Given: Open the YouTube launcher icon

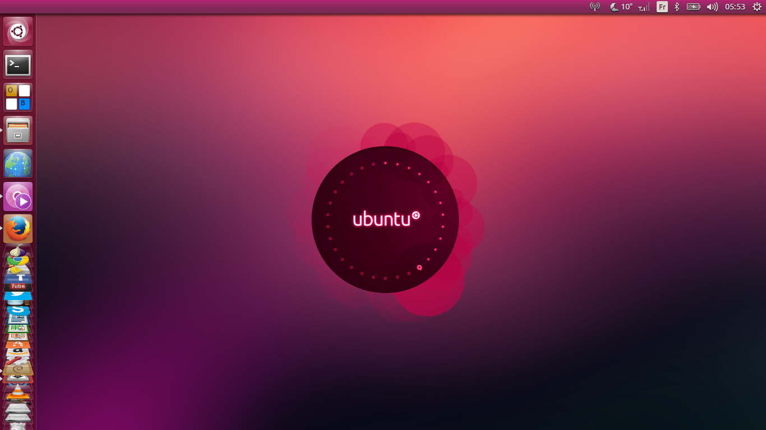Looking at the screenshot, I should pyautogui.click(x=18, y=286).
